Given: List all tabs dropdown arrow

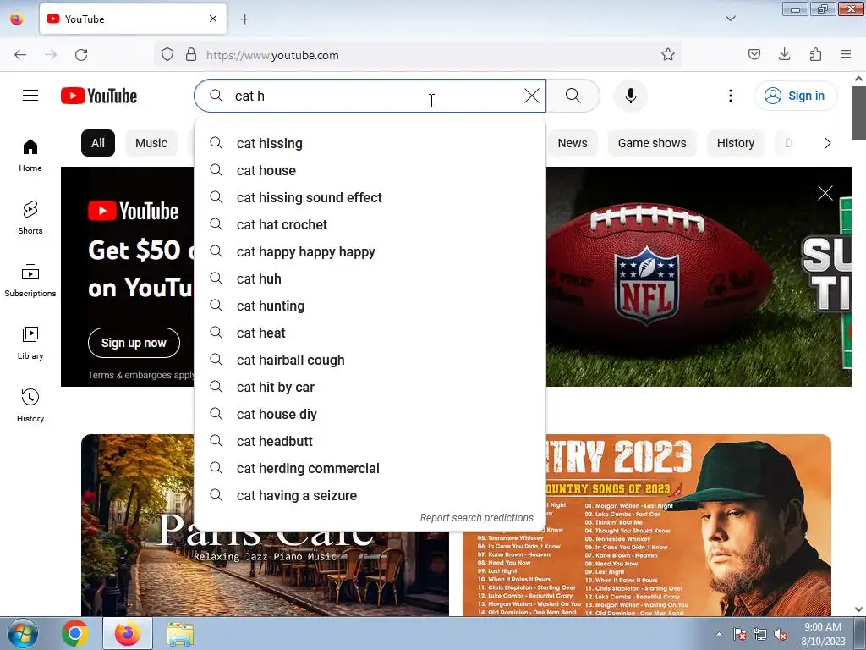Looking at the screenshot, I should [x=730, y=19].
